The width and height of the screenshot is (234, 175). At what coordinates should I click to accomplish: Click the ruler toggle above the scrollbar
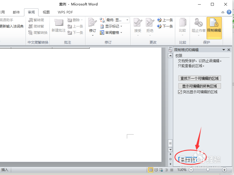pos(170,50)
